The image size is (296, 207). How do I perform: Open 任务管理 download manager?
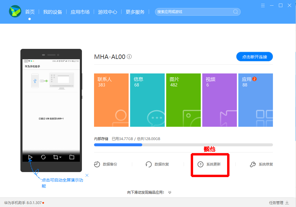[x=279, y=203]
